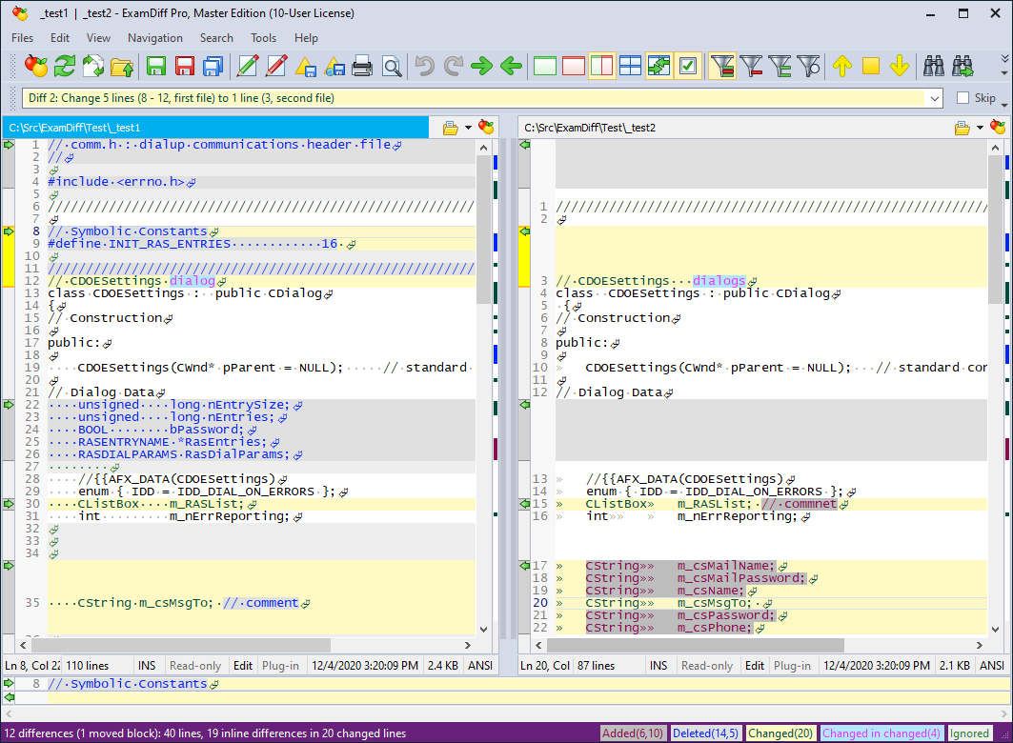Open the Tools menu
This screenshot has width=1013, height=743.
coord(264,38)
